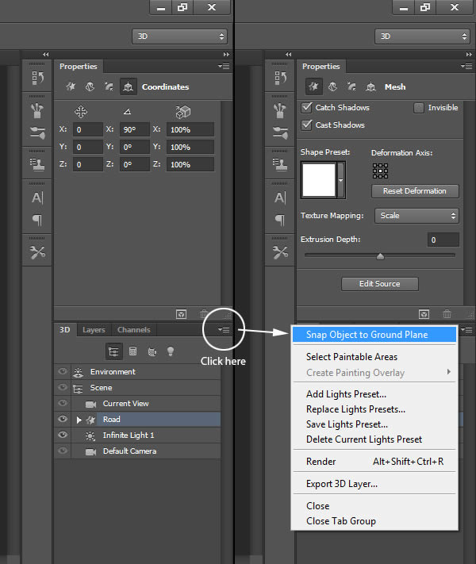Toggle visibility eye of Current View row
This screenshot has width=476, height=564.
[x=63, y=403]
